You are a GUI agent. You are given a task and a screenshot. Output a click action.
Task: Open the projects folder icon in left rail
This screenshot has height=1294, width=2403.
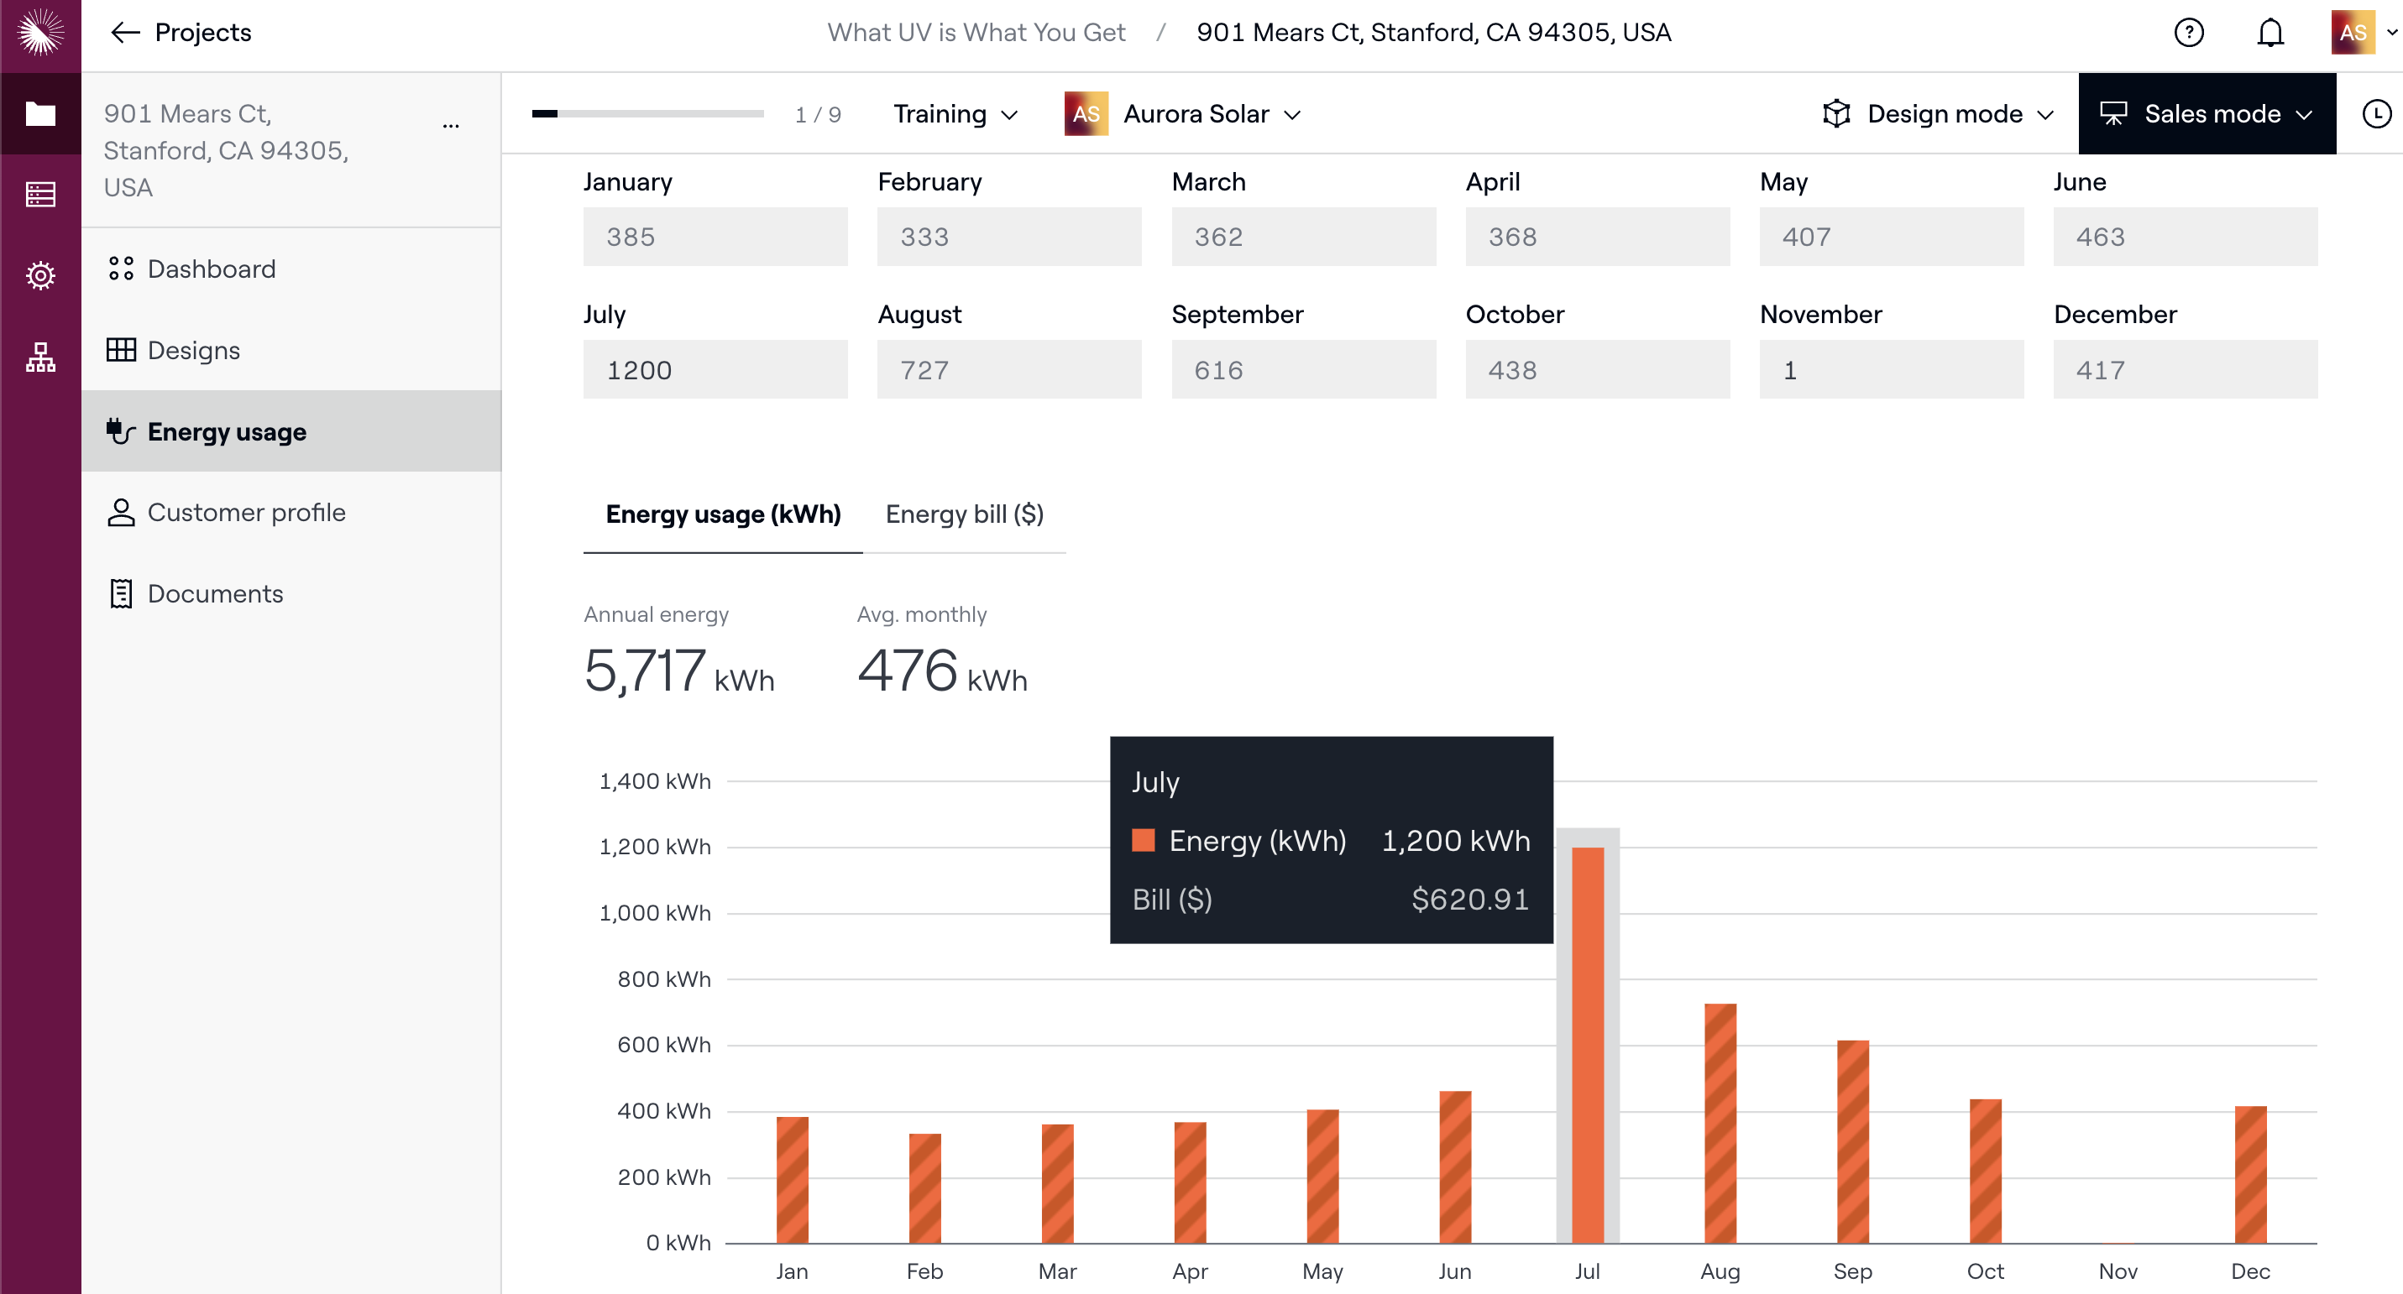click(x=40, y=114)
